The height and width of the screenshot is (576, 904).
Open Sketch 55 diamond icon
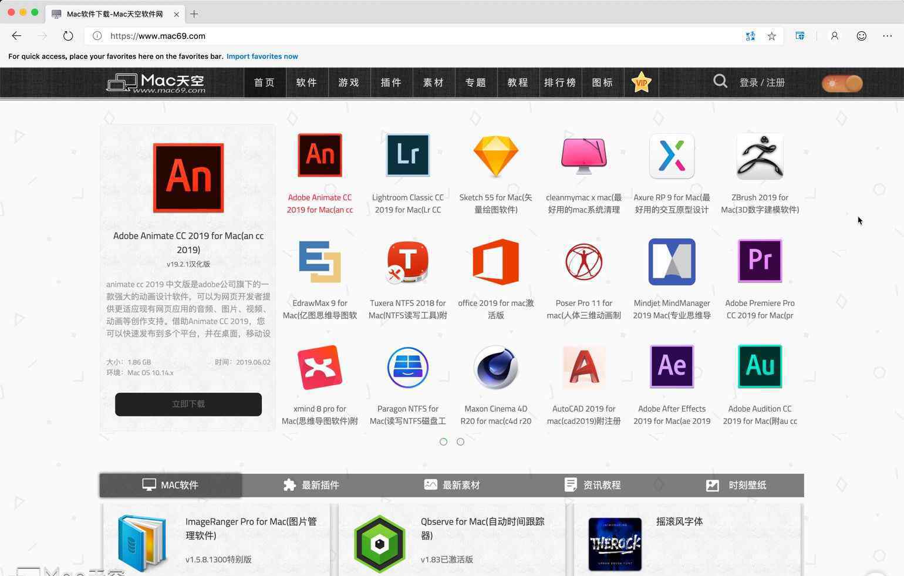click(496, 156)
